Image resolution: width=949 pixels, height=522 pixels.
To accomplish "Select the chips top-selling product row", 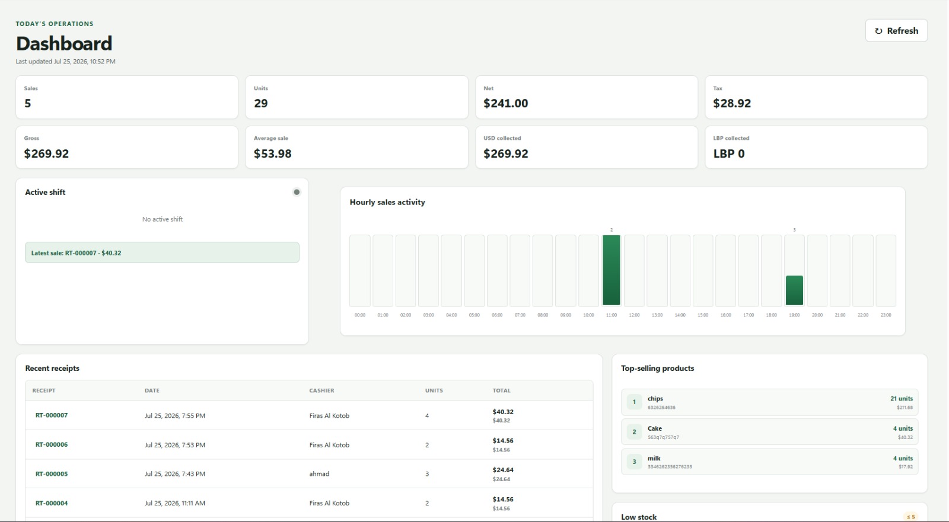I will [769, 402].
